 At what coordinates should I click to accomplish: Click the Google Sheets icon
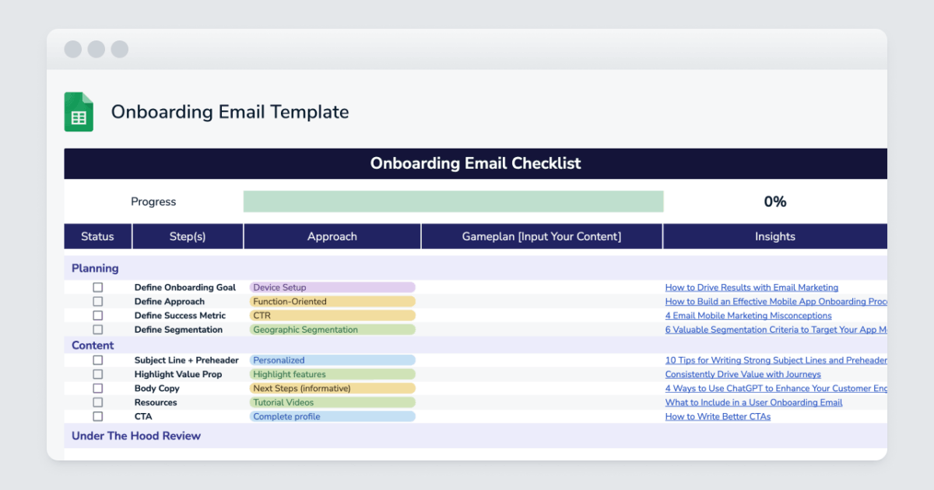[79, 111]
